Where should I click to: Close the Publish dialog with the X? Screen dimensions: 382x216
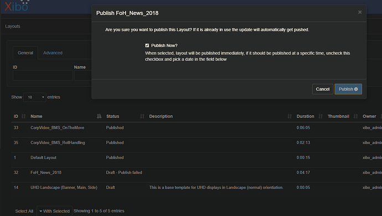(x=360, y=12)
